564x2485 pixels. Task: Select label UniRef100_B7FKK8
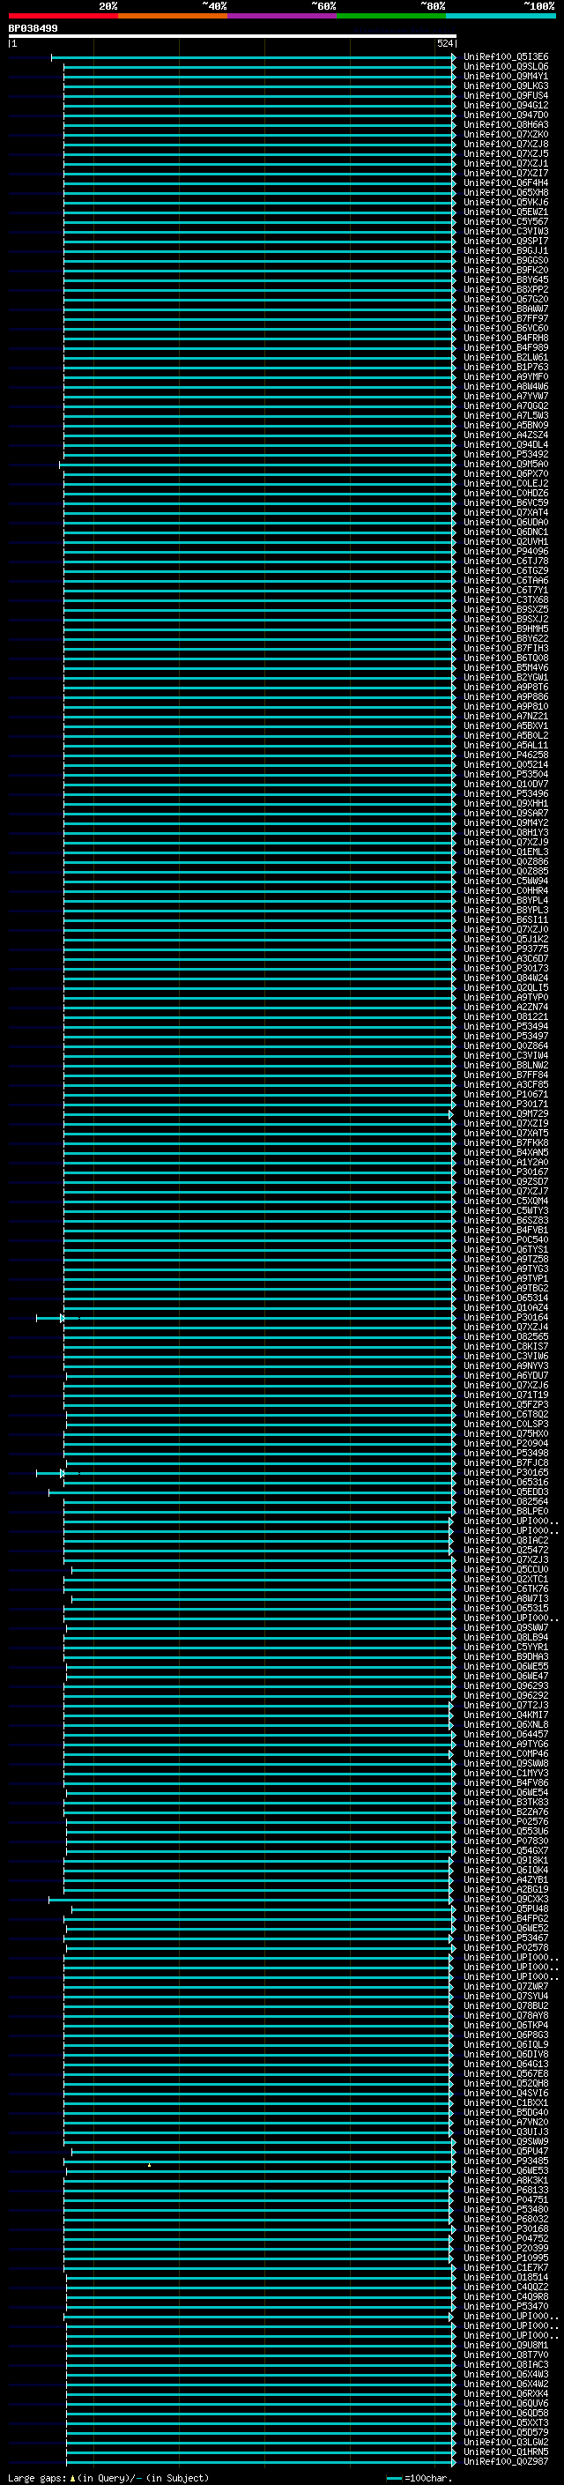pos(506,1143)
